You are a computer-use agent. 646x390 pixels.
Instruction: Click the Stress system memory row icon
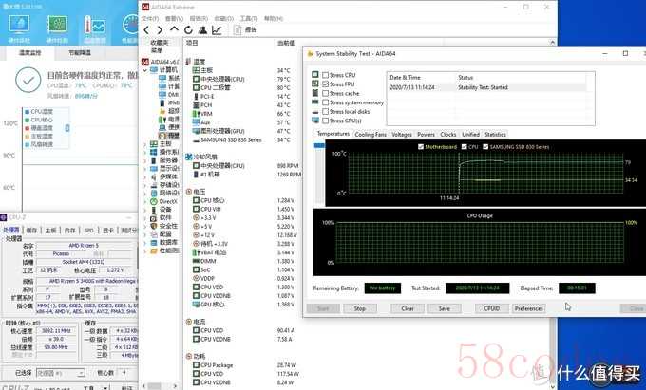tap(315, 102)
